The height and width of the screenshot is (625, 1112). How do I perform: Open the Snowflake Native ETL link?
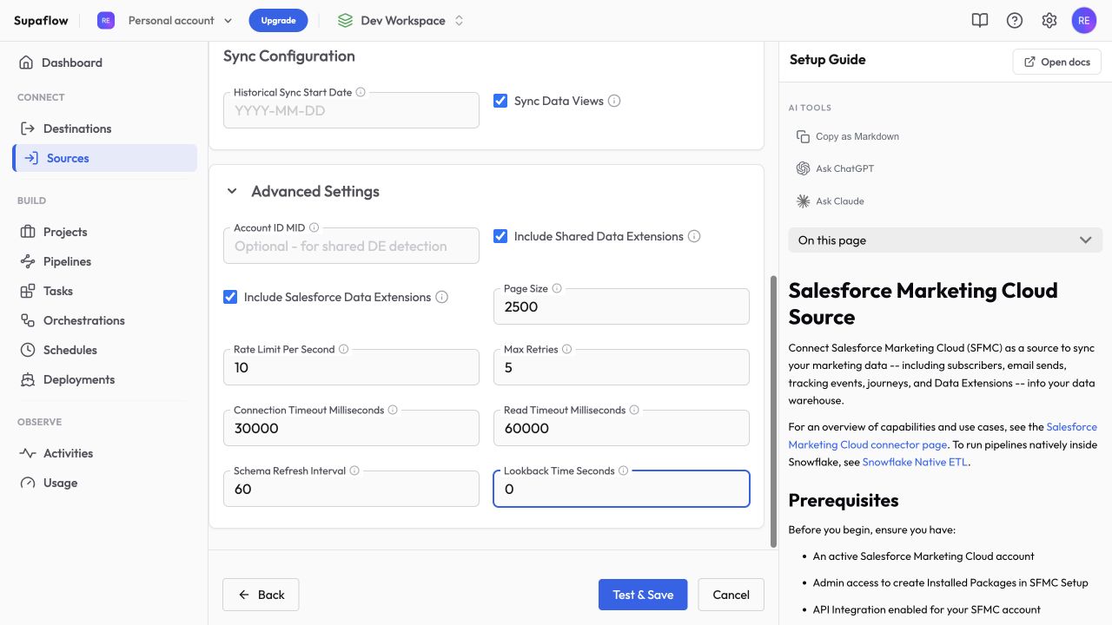pos(915,462)
